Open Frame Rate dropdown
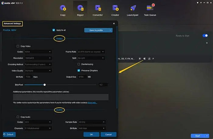The image size is (213, 139). coord(91,52)
